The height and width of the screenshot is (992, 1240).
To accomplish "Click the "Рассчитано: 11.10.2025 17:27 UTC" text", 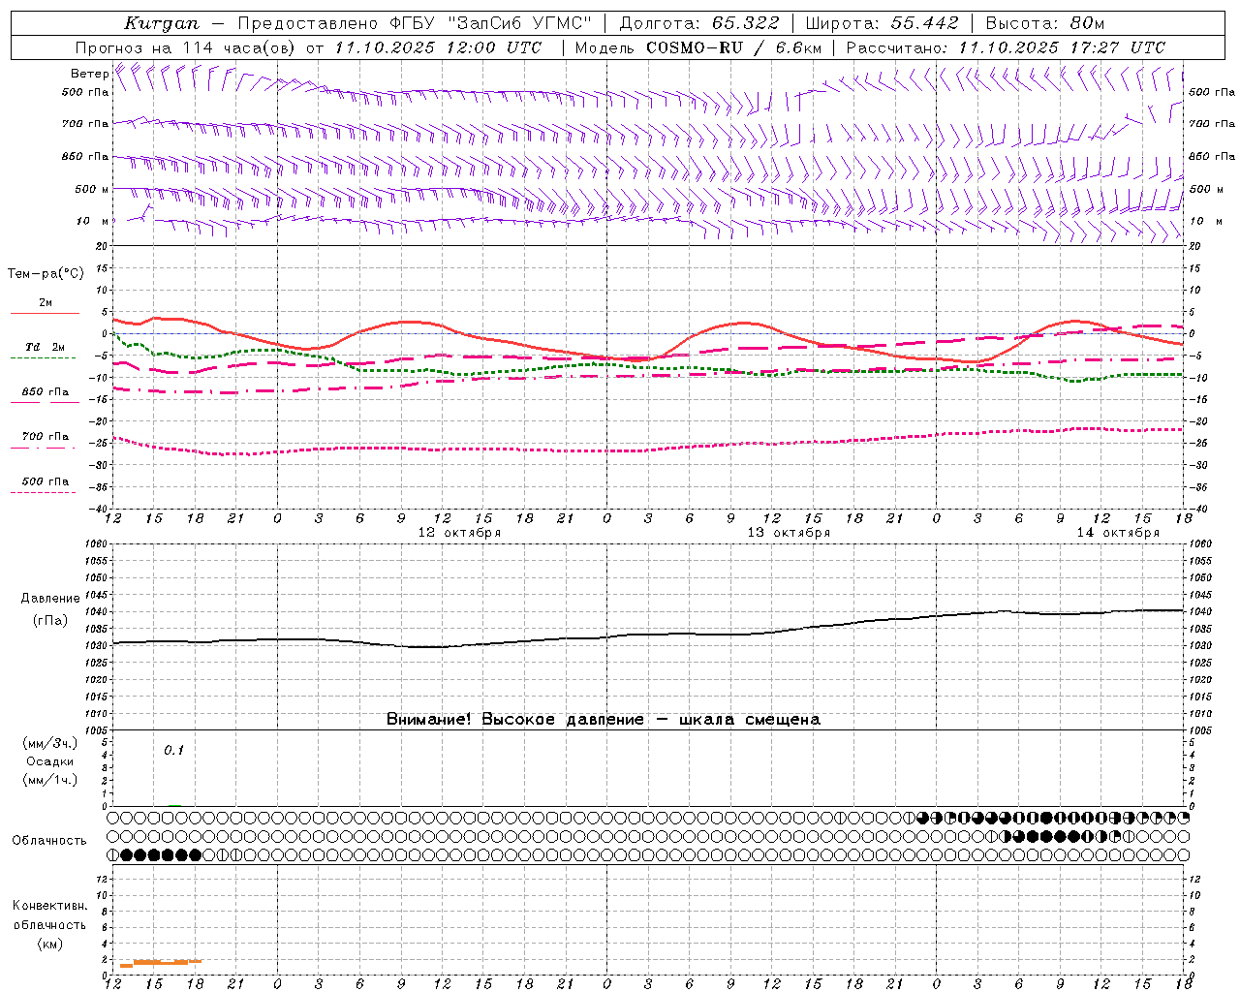I will pos(1006,47).
